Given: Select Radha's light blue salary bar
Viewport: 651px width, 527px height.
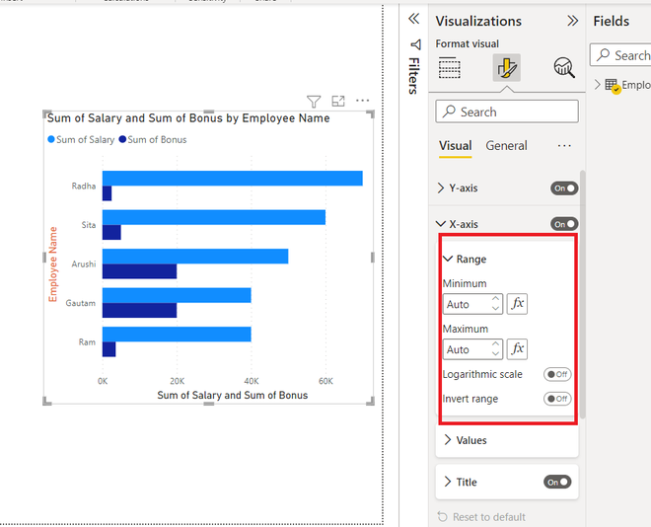Looking at the screenshot, I should [233, 179].
